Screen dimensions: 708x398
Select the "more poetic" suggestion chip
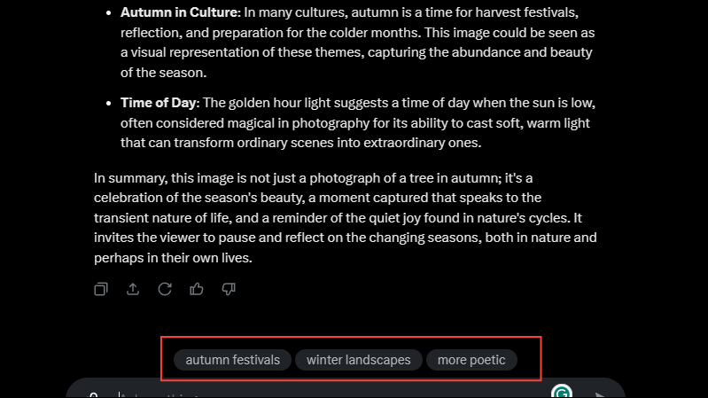[471, 360]
